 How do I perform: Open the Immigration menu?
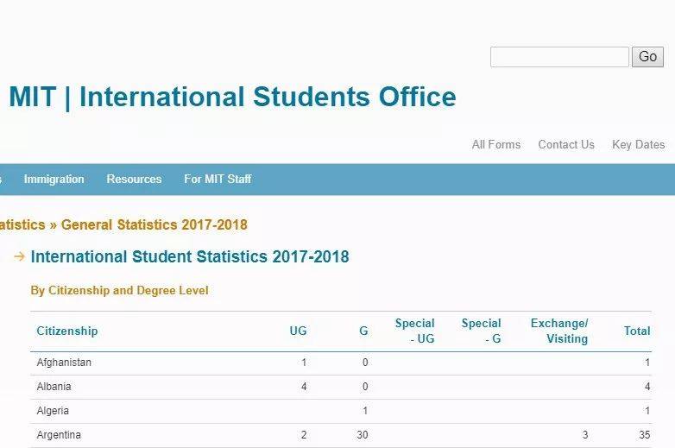pyautogui.click(x=54, y=180)
